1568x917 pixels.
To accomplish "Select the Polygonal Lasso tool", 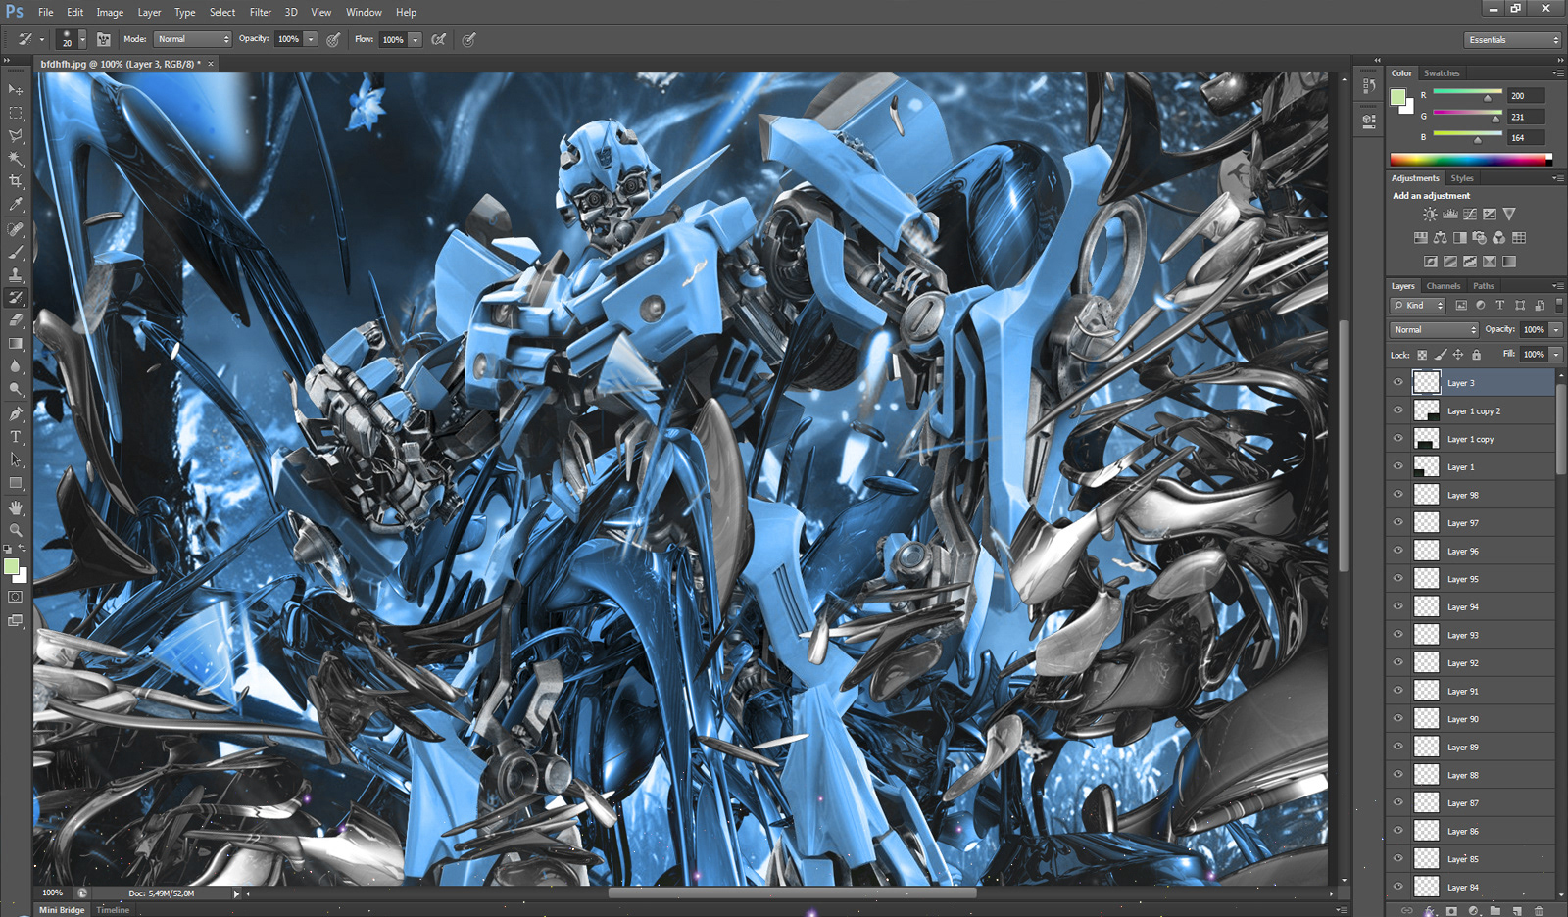I will pos(16,136).
